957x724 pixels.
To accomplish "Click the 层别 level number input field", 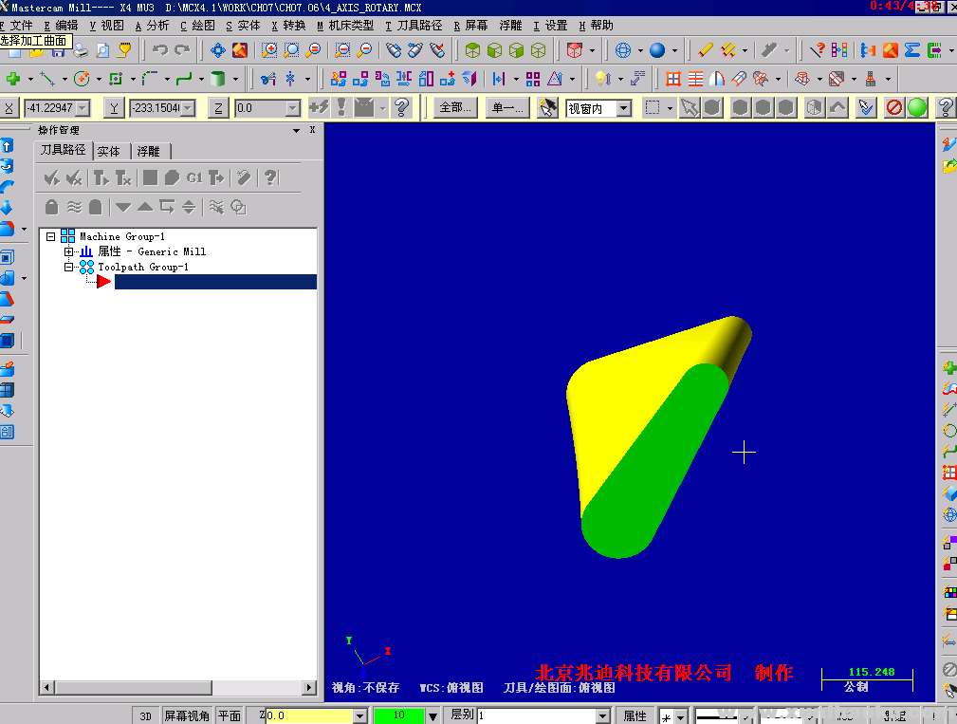I will [537, 715].
